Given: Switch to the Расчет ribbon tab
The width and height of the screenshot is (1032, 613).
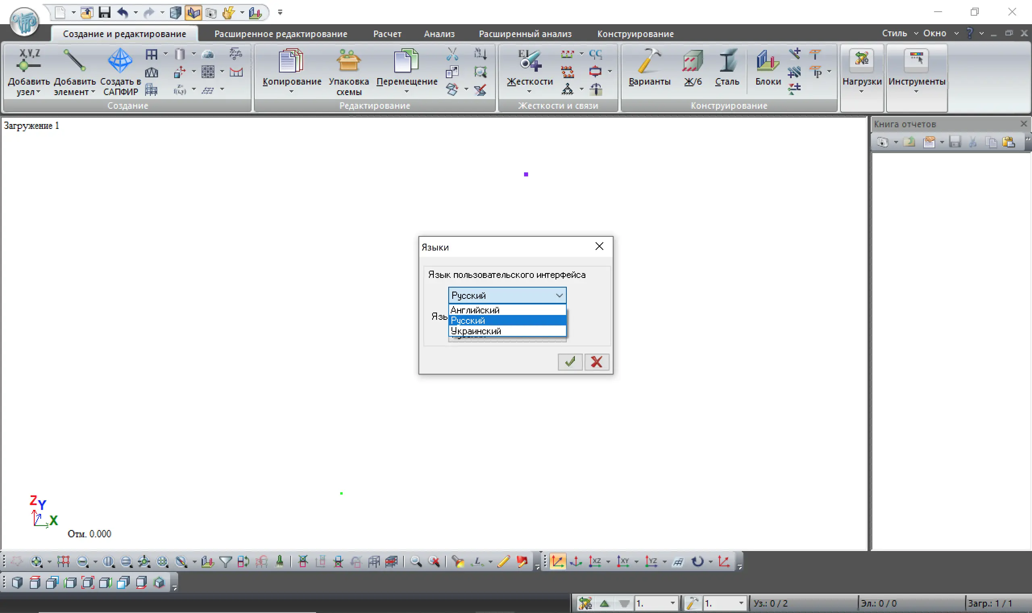Looking at the screenshot, I should coord(387,34).
